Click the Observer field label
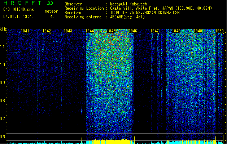227x144 pixels. pos(73,4)
